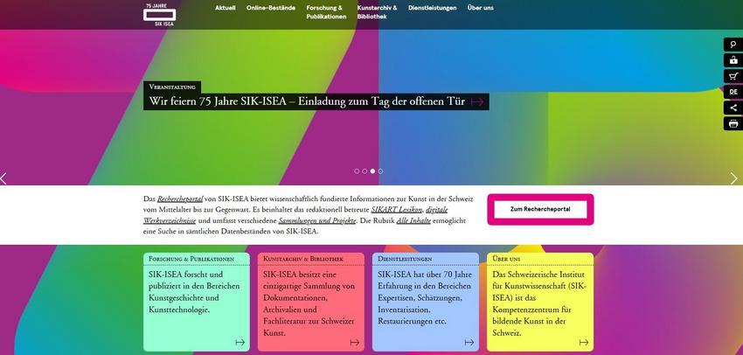Open the yellow Über uns card

540,302
